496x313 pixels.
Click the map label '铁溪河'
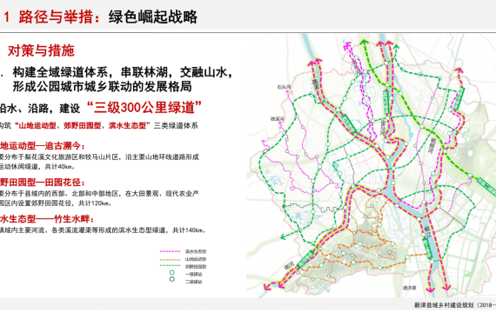tap(277, 119)
